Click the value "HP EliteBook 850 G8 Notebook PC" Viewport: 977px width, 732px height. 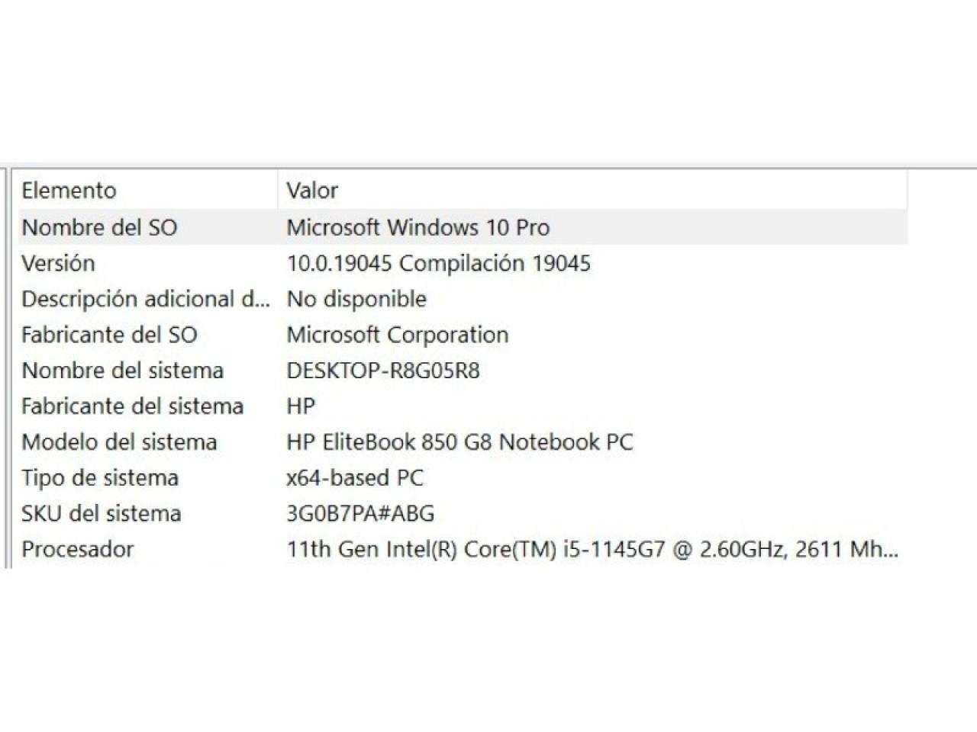(459, 442)
